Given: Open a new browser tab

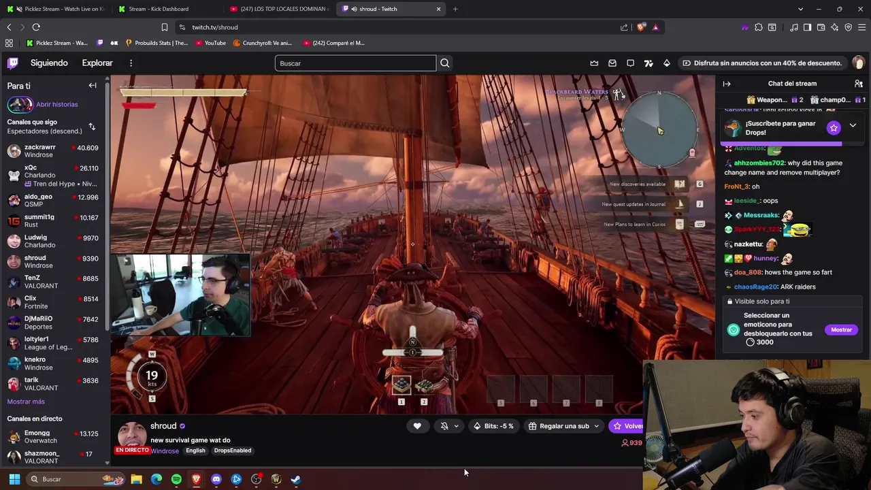Looking at the screenshot, I should [x=455, y=9].
